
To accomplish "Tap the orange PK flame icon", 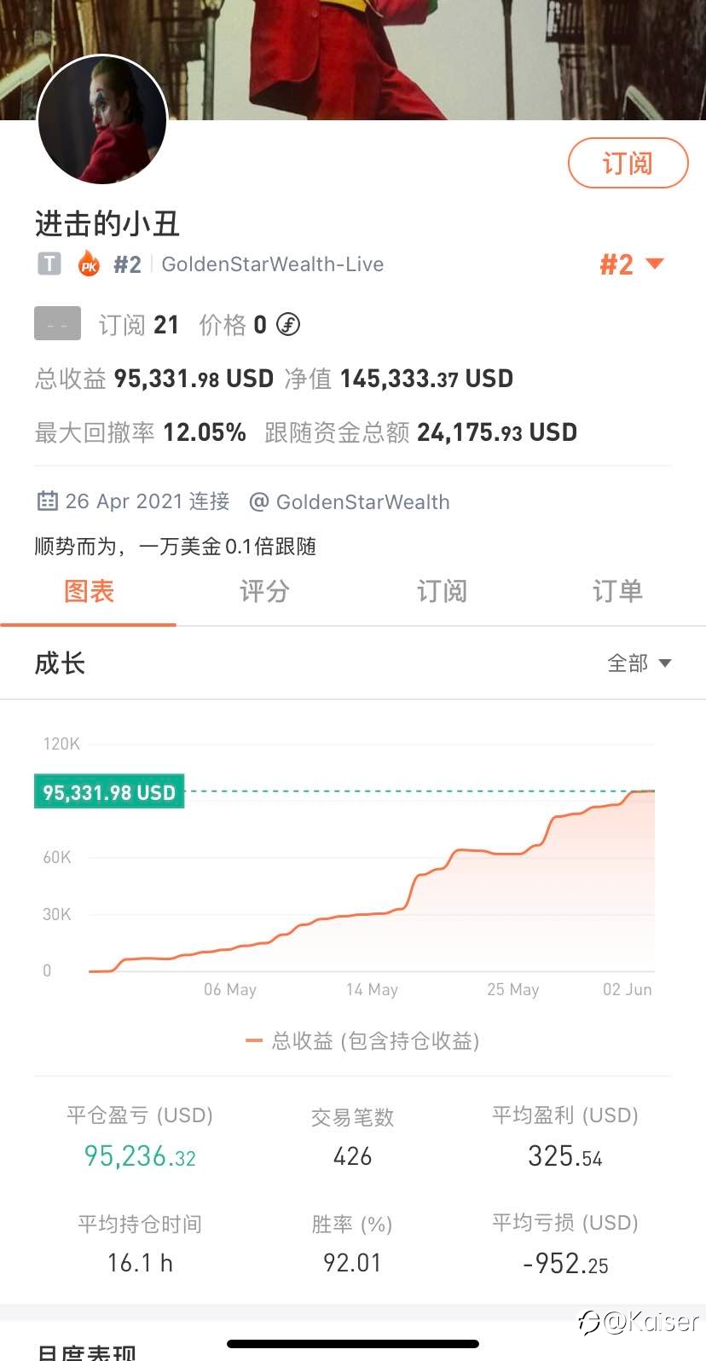I will (89, 264).
